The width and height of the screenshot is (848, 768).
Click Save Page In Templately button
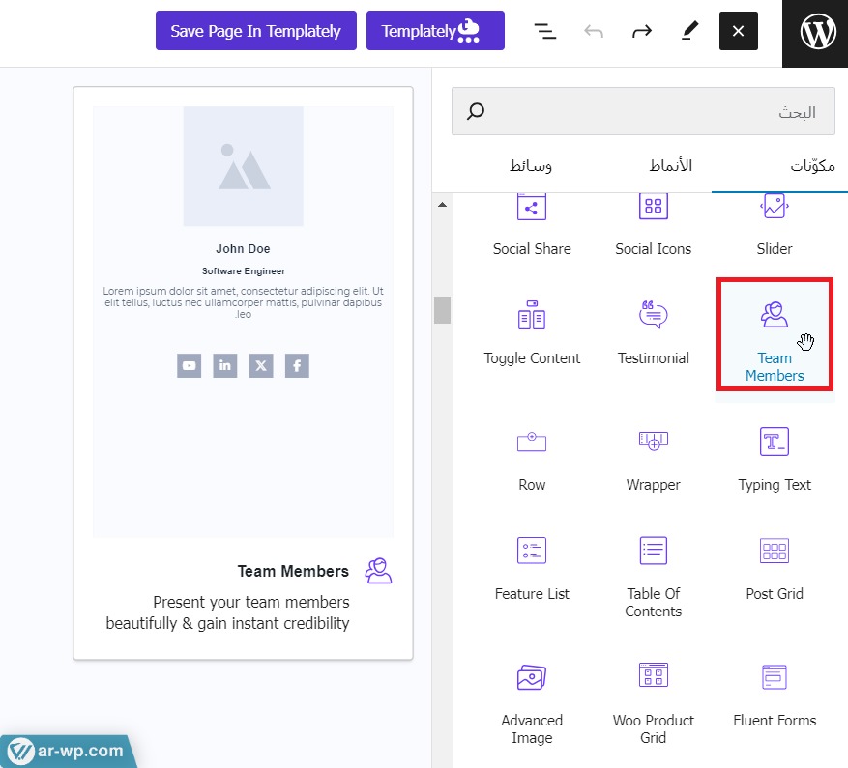[x=255, y=31]
